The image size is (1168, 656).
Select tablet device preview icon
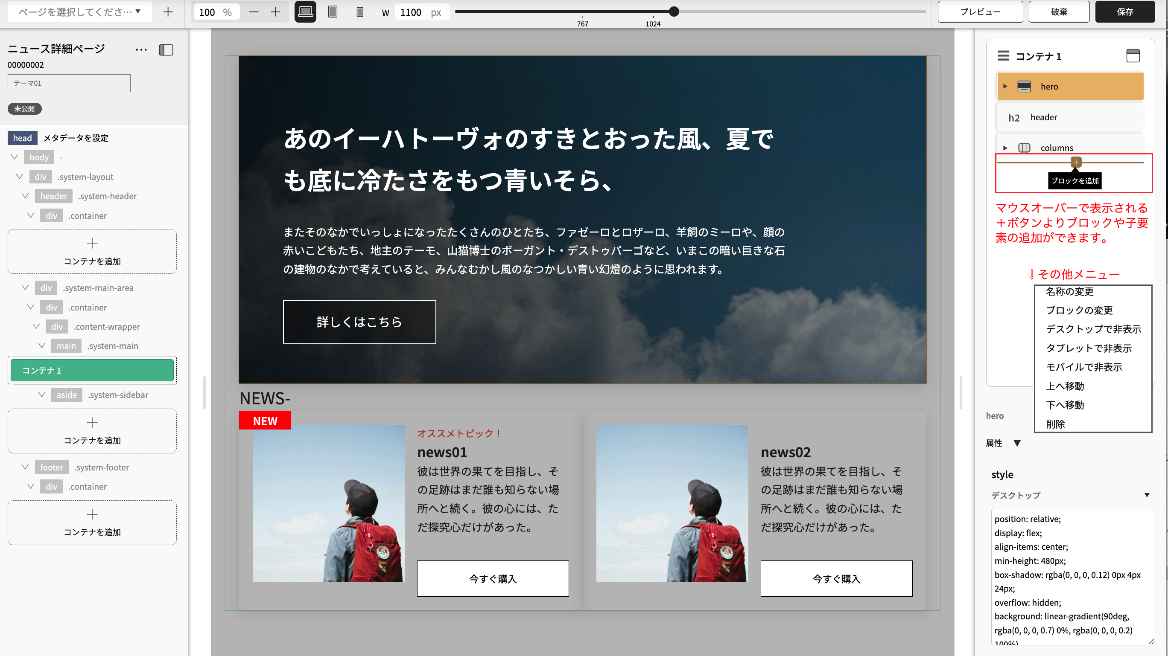pyautogui.click(x=333, y=12)
